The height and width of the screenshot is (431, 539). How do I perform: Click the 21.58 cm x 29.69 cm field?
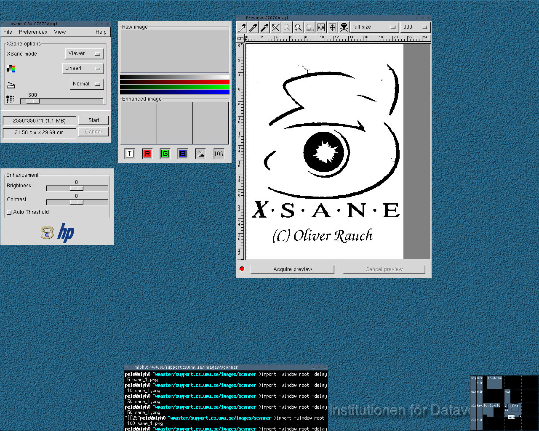[x=39, y=133]
